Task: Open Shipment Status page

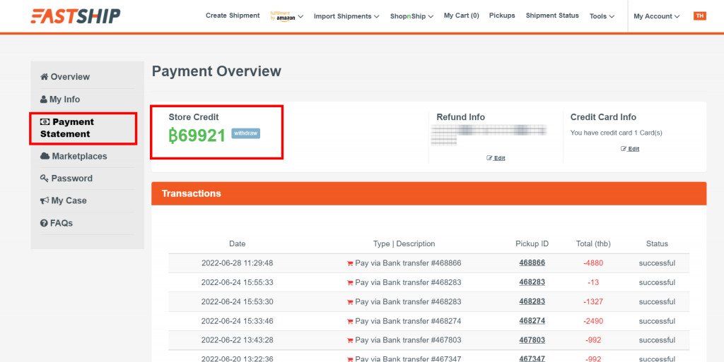Action: 552,16
